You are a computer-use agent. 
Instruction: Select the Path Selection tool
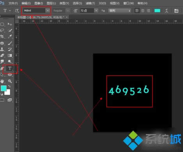2,74
